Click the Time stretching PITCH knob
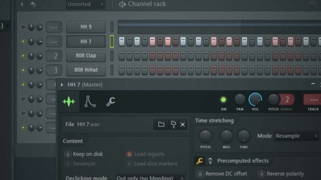The height and width of the screenshot is (180, 321). [x=205, y=136]
